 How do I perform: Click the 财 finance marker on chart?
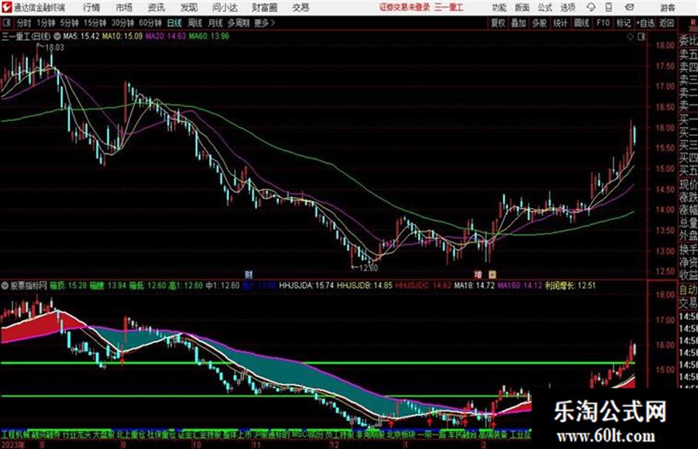tap(249, 274)
